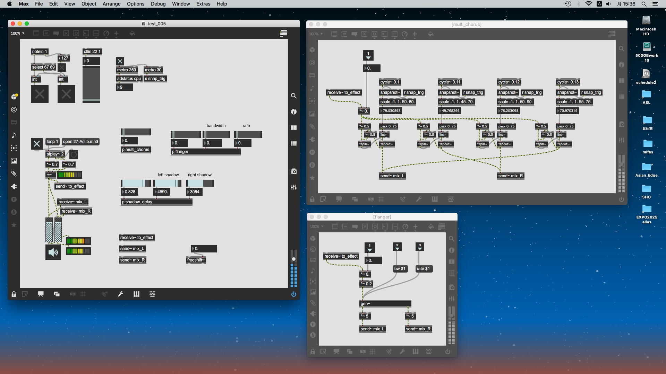Click the loop 1 message box

pos(52,142)
